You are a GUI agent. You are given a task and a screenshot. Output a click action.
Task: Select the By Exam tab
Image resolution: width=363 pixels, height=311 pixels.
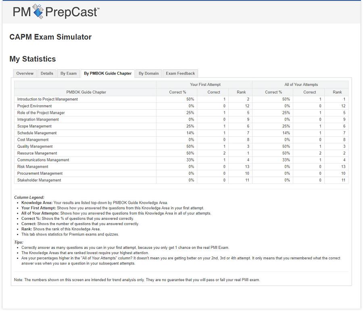tap(69, 73)
